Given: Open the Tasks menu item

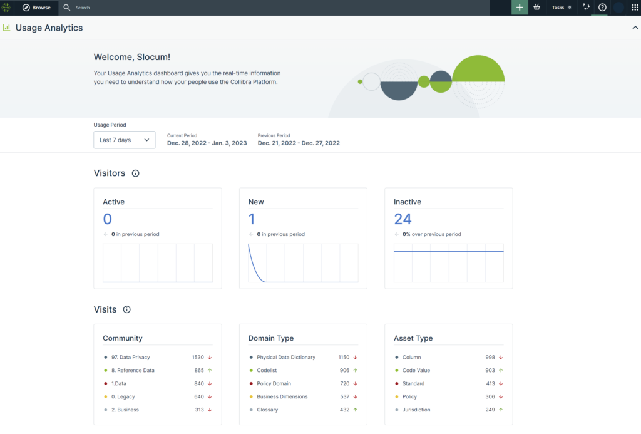Looking at the screenshot, I should (561, 8).
